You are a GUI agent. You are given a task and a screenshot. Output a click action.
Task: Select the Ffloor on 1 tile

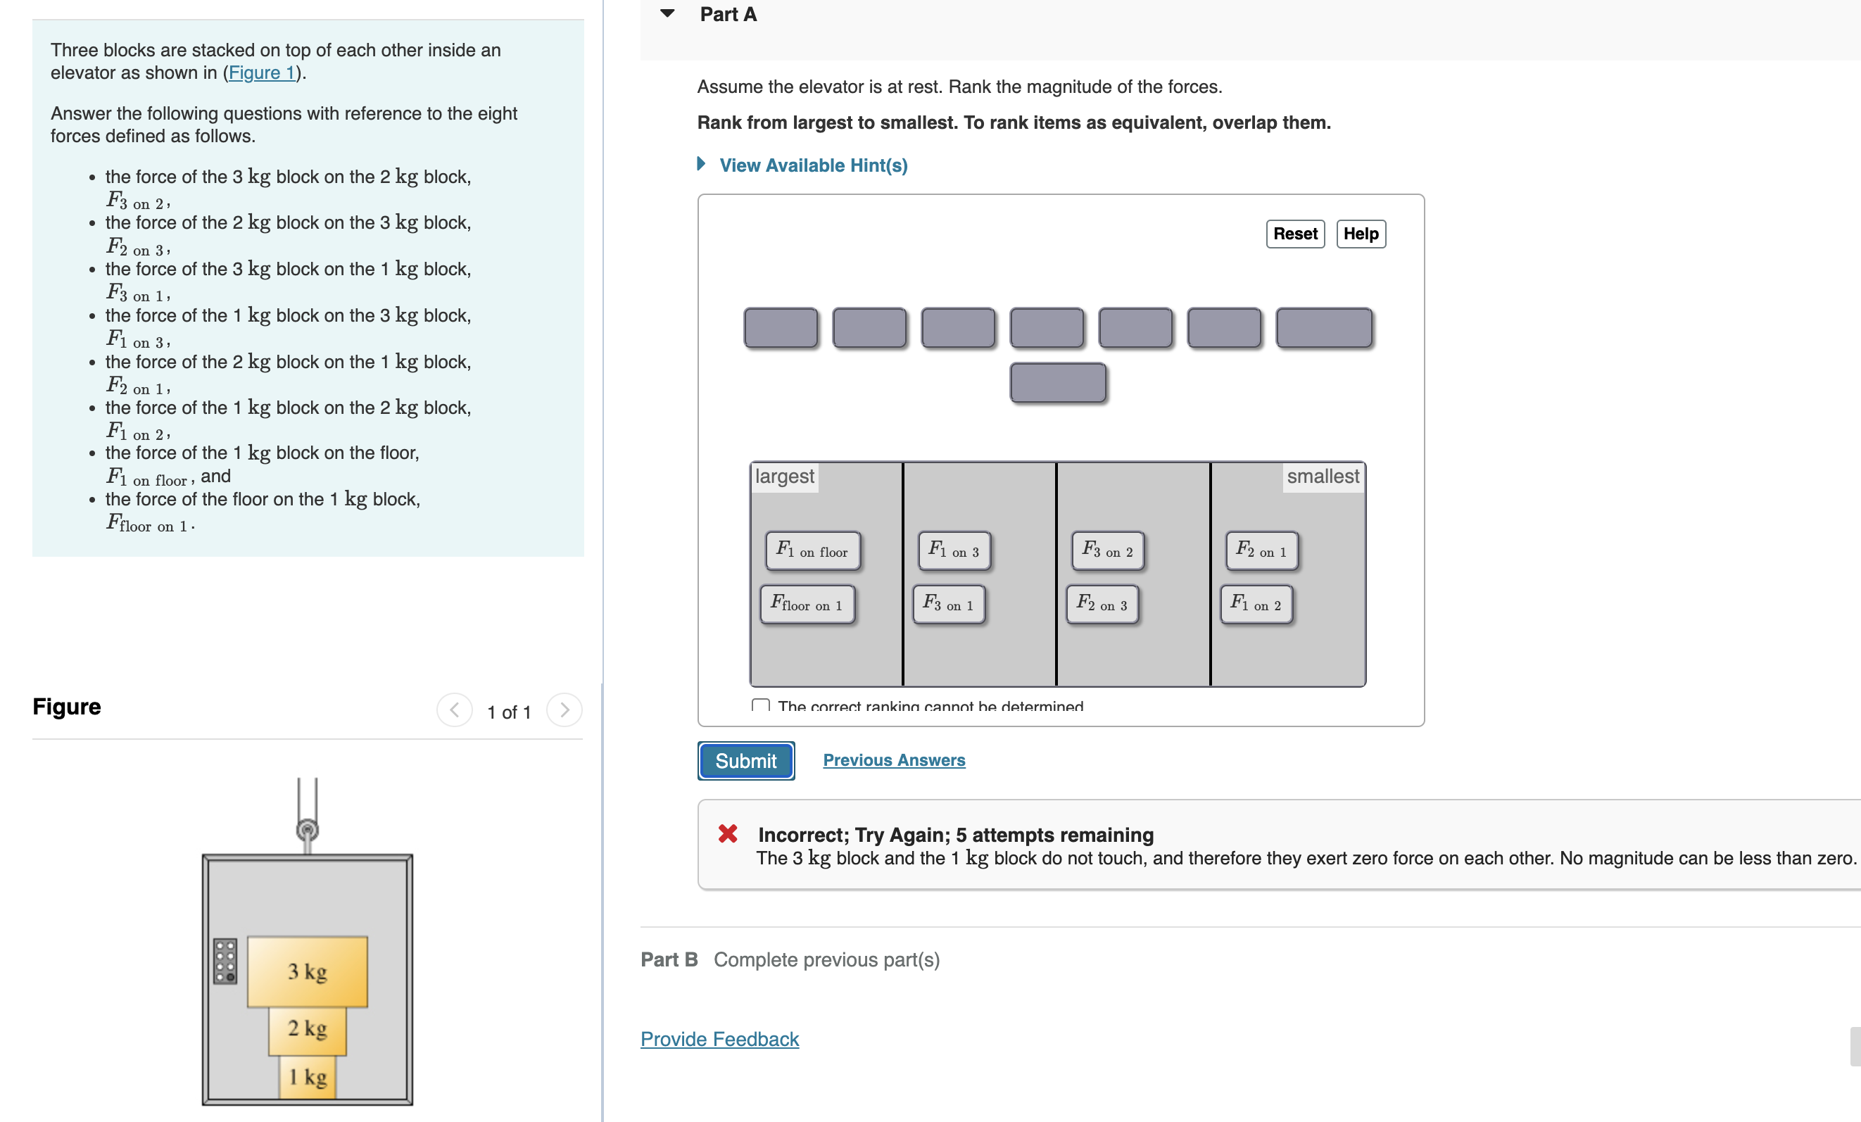[x=807, y=605]
